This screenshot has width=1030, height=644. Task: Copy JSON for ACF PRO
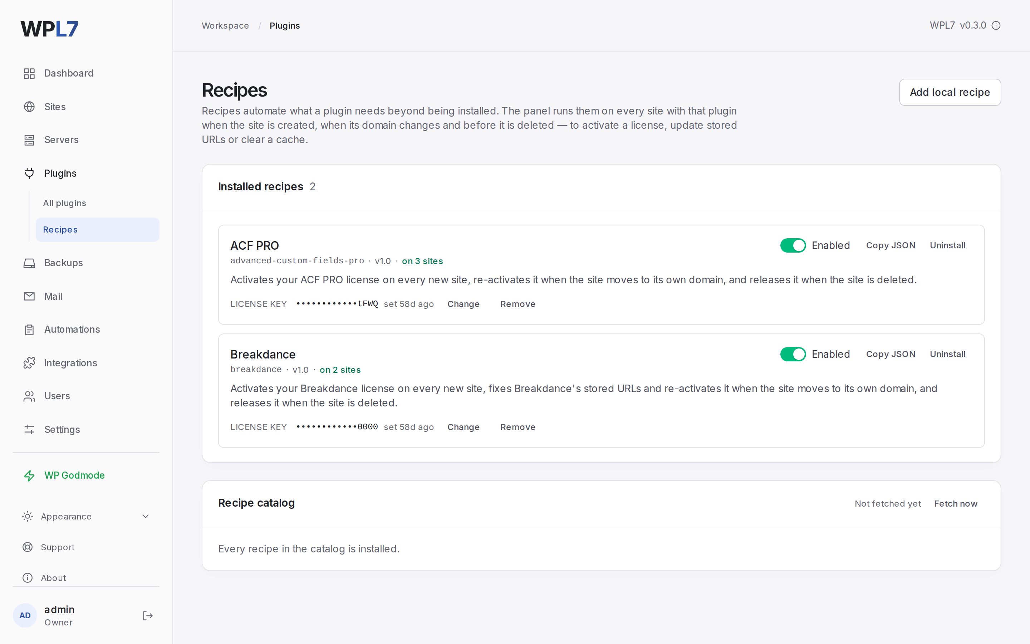(x=891, y=245)
